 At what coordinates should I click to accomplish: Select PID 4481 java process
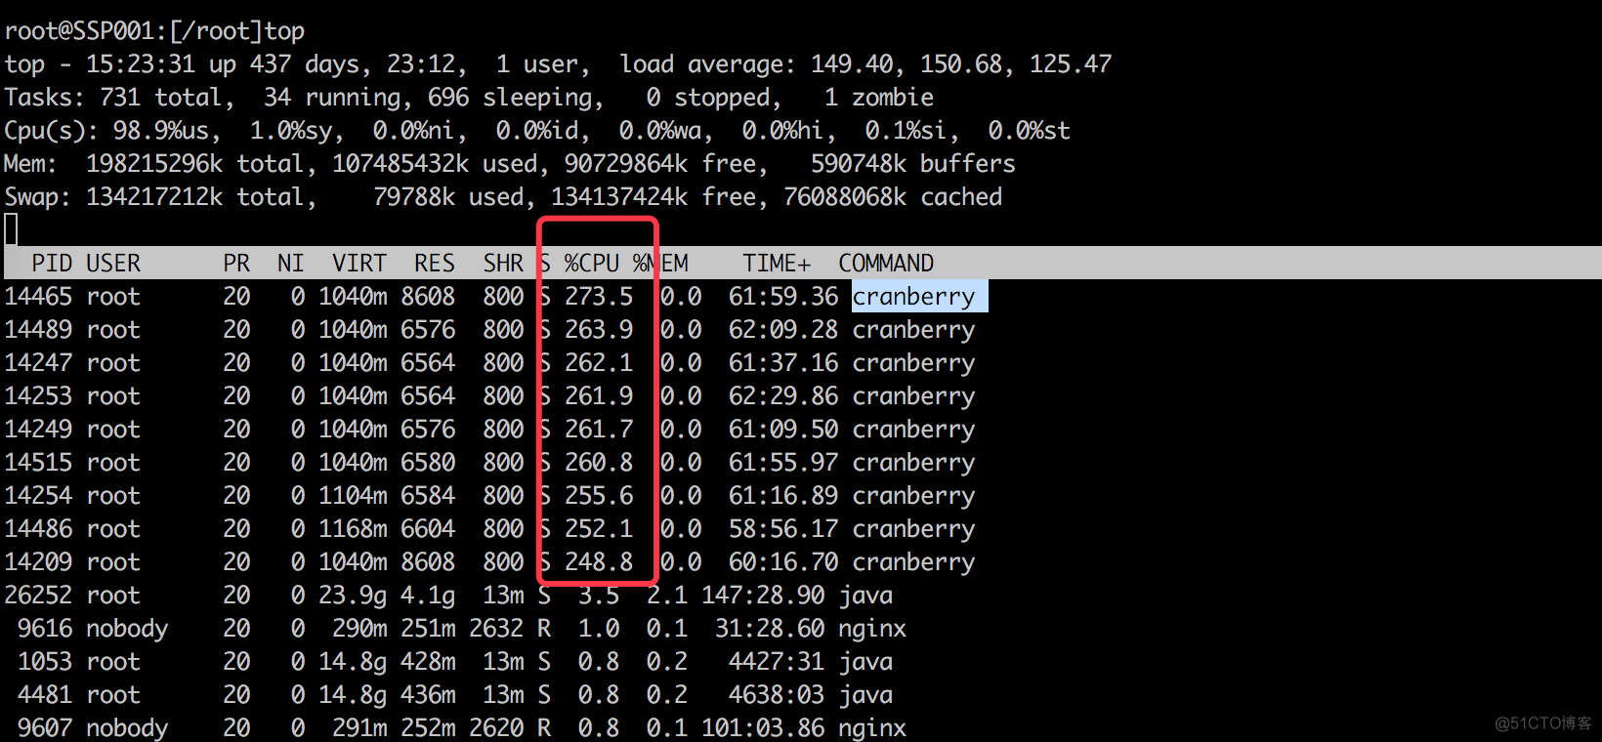[x=45, y=695]
